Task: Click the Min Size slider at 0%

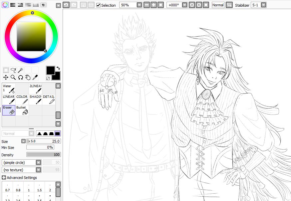Action: tap(40, 147)
